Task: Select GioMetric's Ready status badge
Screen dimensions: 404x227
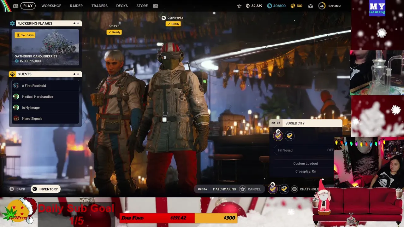Action: pyautogui.click(x=173, y=24)
